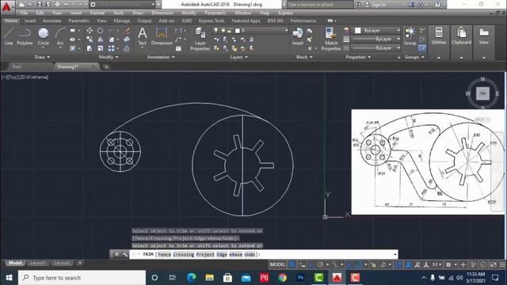507x285 pixels.
Task: Toggle group selection on in Groups panel
Action: (422, 47)
